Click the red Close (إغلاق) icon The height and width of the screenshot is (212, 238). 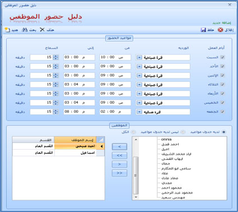pos(221,30)
